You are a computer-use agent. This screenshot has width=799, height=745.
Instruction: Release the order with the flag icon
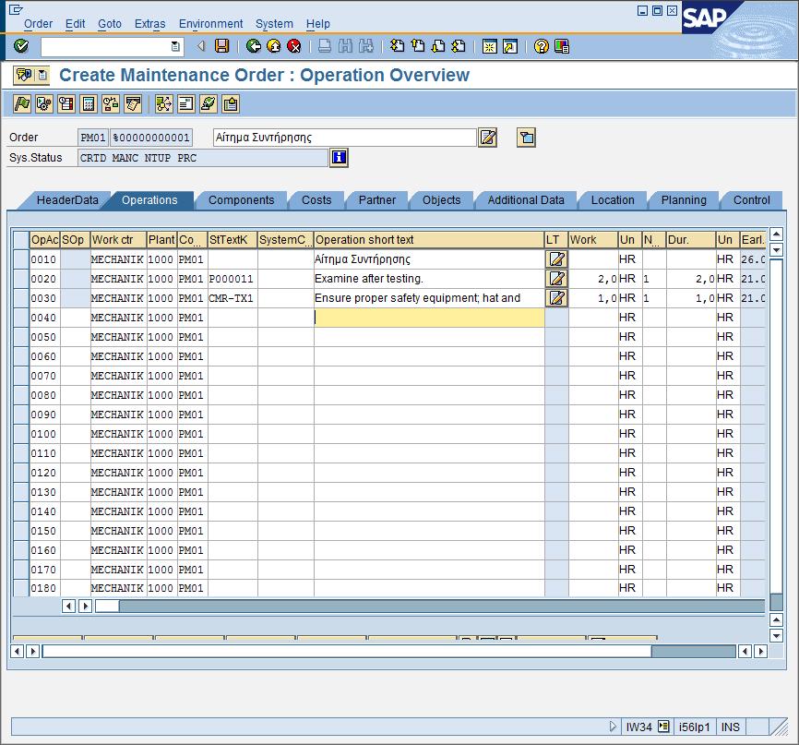[x=22, y=104]
